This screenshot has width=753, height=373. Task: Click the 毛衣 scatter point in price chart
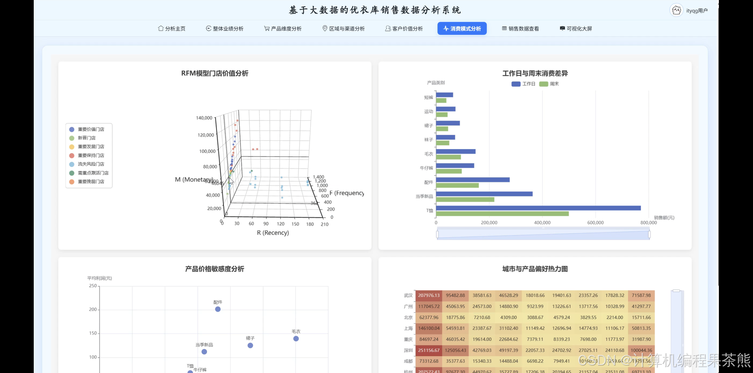[296, 338]
